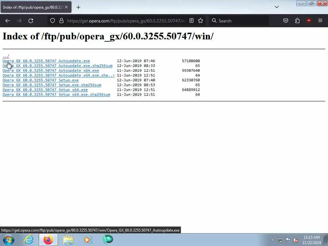328x246 pixels.
Task: Select the Index of /ftp/pub/opera_gx tab
Action: pos(36,7)
